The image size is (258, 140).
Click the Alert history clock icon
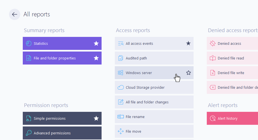click(213, 118)
